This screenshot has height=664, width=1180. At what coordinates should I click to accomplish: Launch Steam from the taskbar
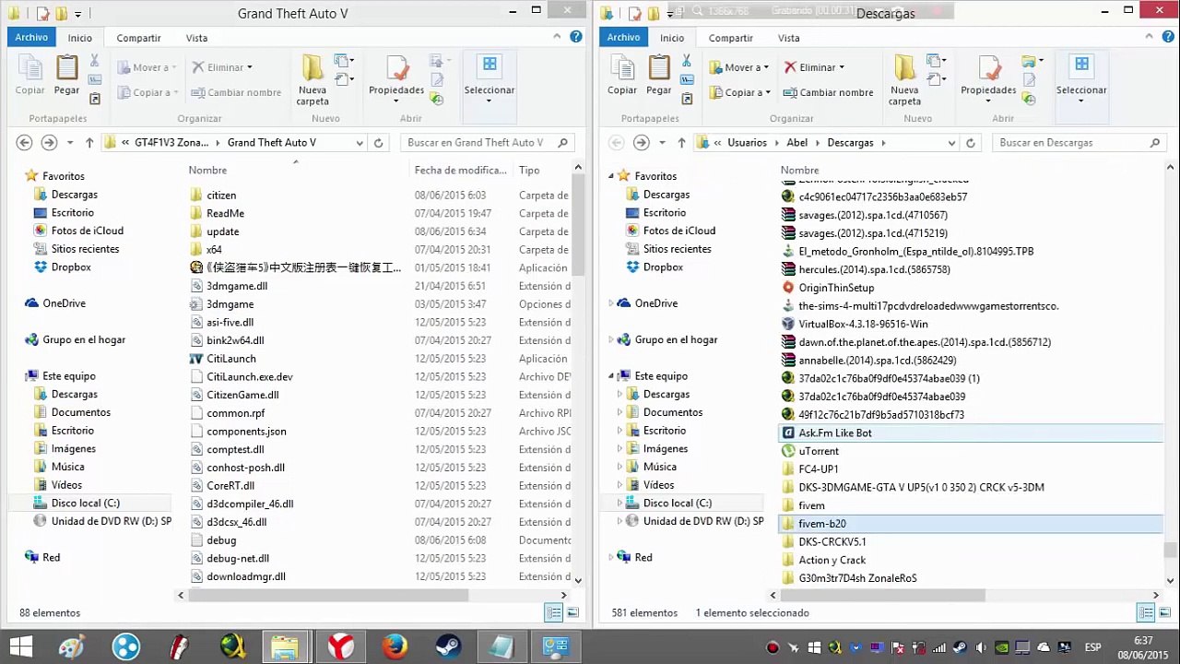[449, 646]
